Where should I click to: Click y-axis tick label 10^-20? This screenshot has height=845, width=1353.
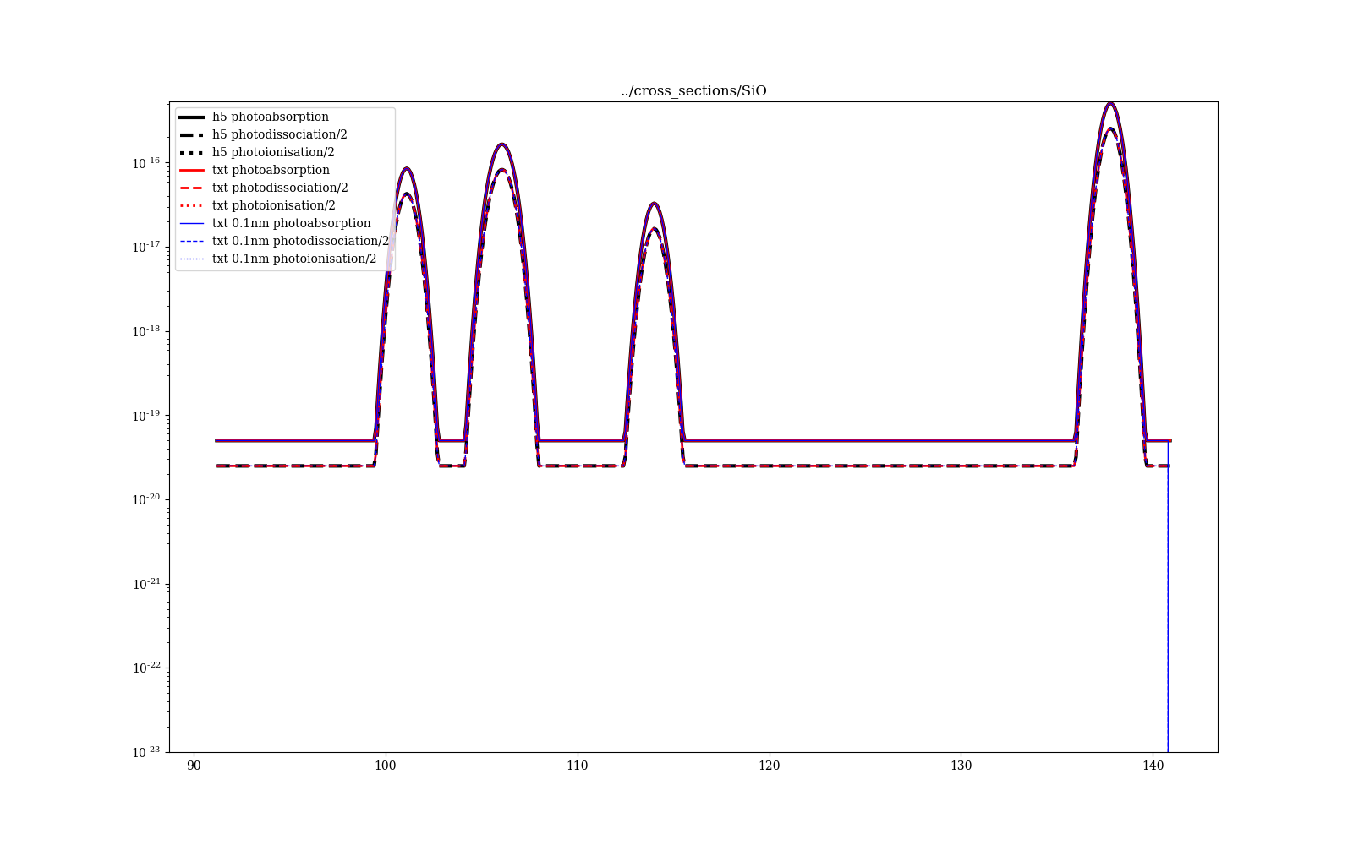pyautogui.click(x=146, y=499)
